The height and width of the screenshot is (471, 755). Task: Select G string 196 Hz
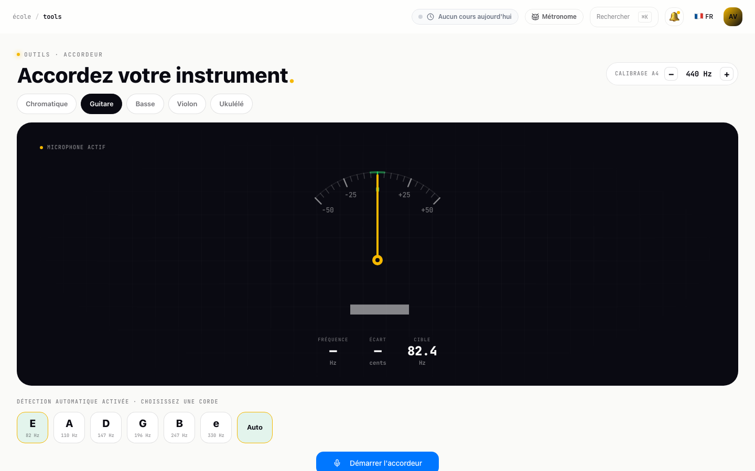coord(143,428)
